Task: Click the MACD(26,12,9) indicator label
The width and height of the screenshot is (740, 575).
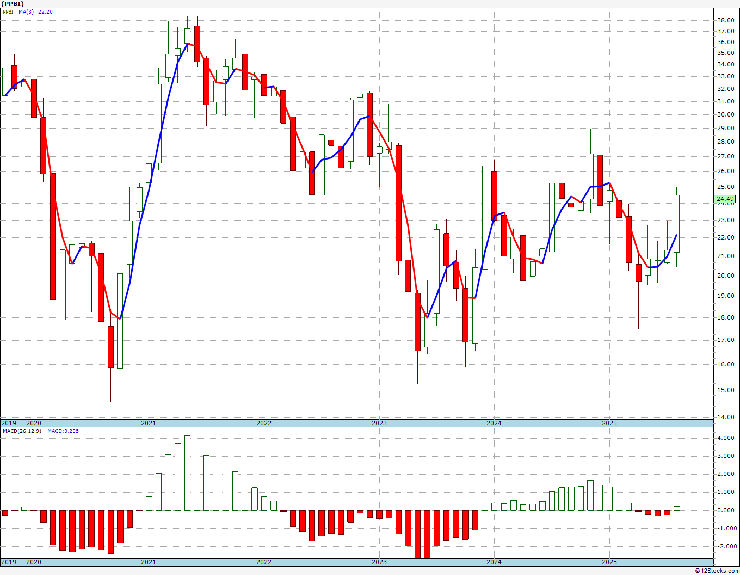Action: [x=22, y=431]
